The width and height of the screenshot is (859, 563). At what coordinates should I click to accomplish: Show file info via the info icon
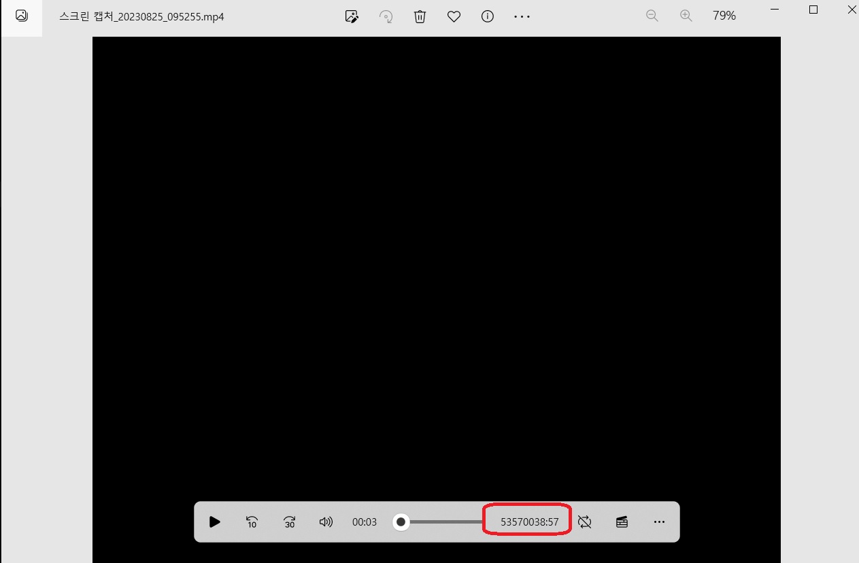coord(488,16)
